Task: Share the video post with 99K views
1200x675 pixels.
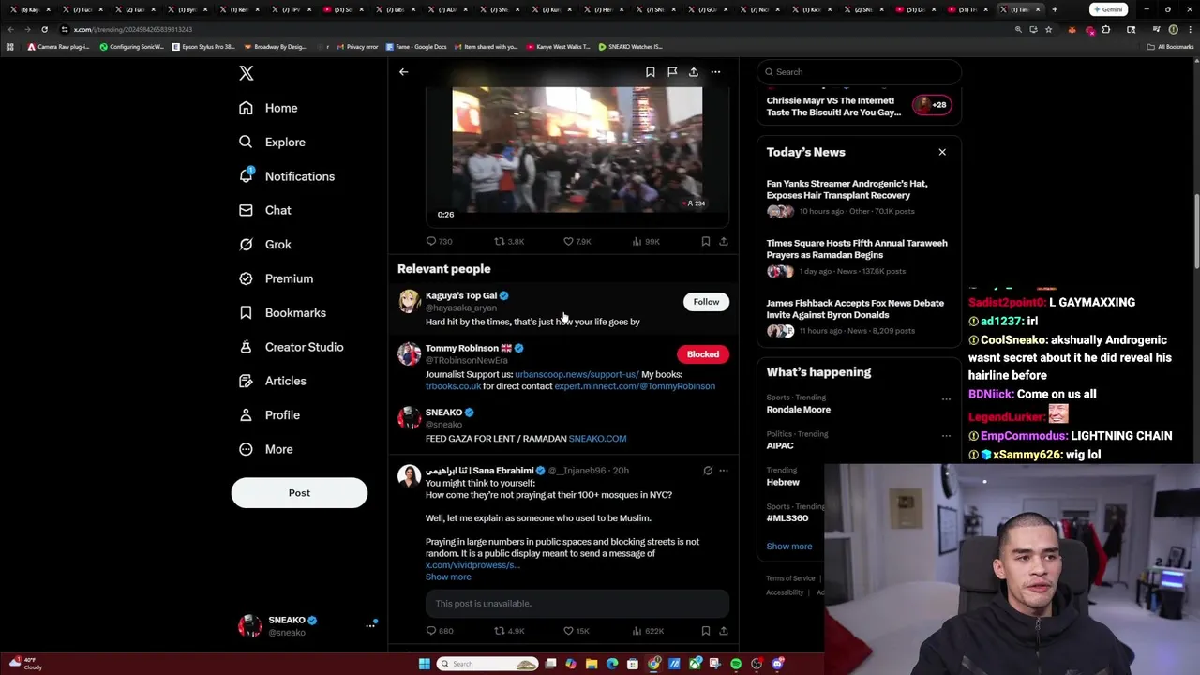Action: coord(724,242)
